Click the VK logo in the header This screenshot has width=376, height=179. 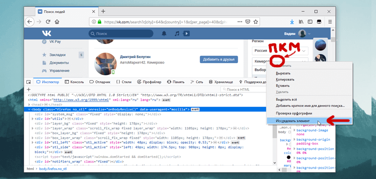(x=47, y=33)
